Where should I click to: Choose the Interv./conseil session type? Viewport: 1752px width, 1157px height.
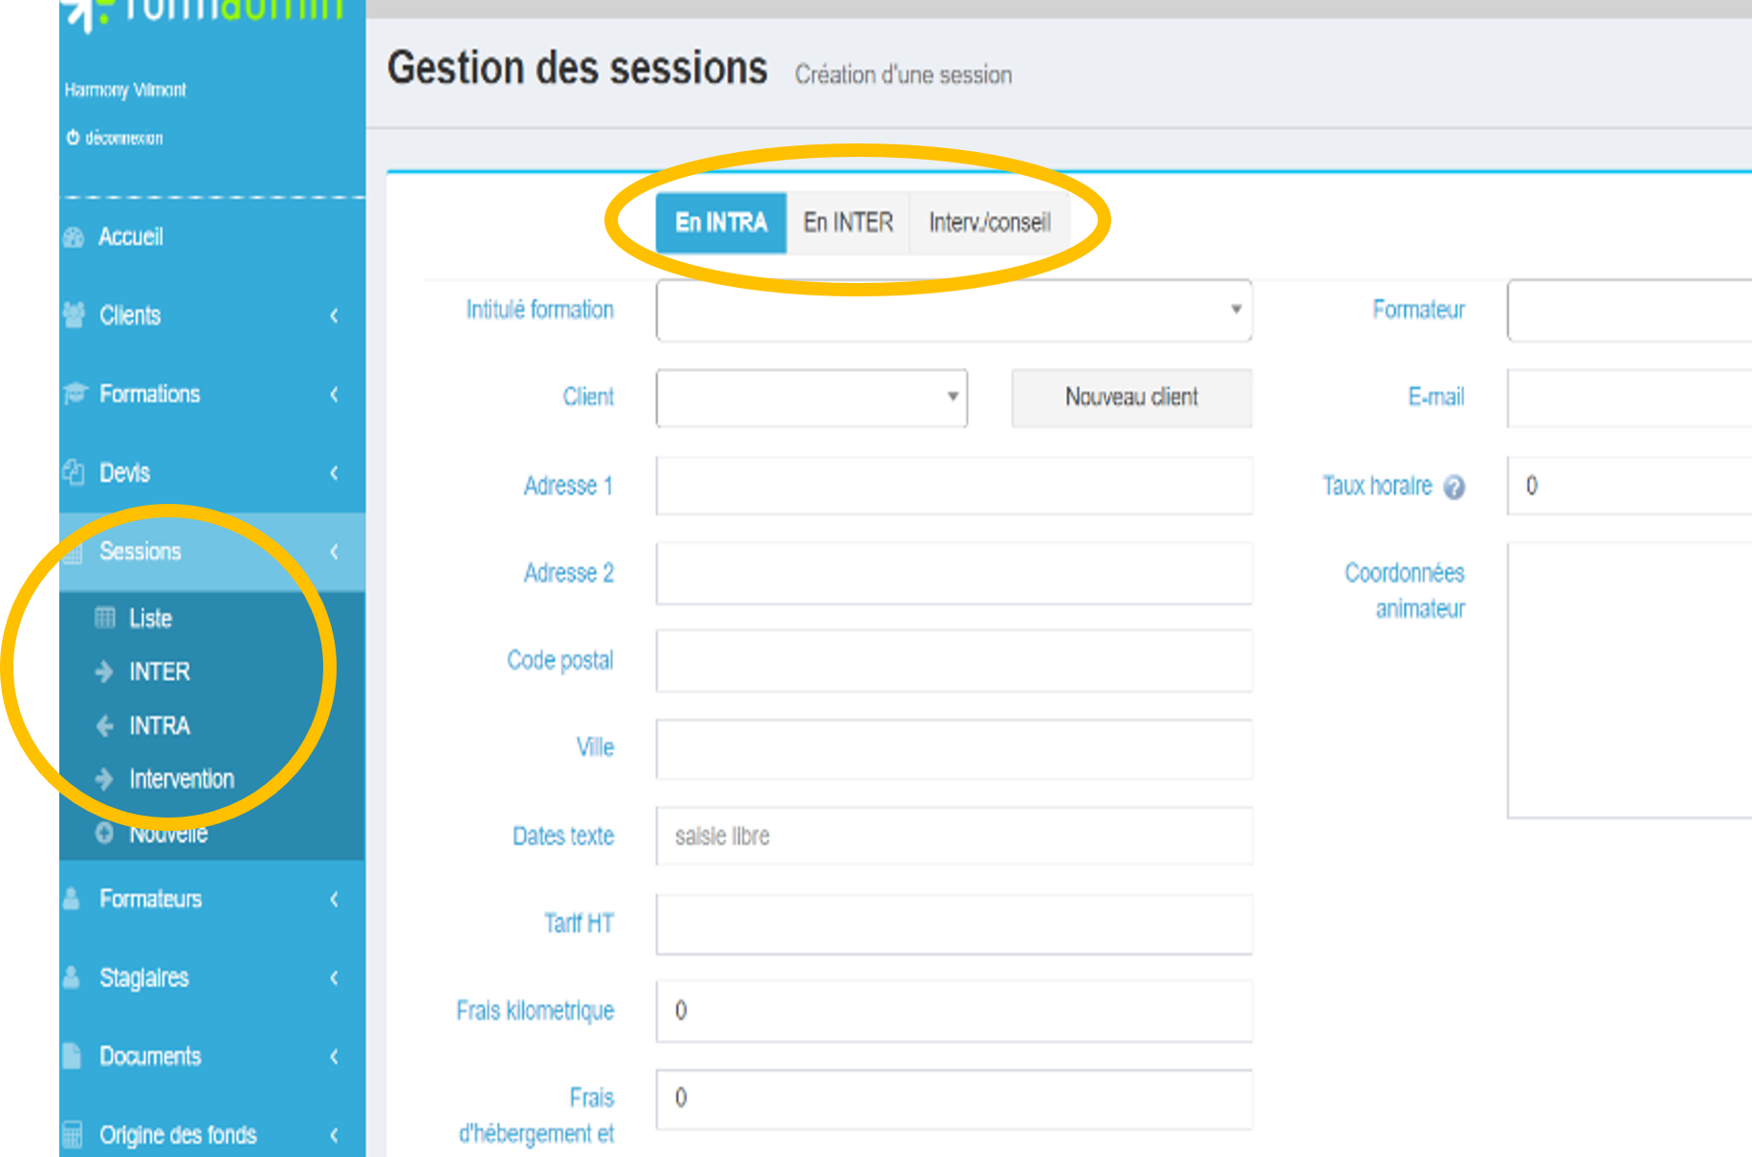coord(989,223)
